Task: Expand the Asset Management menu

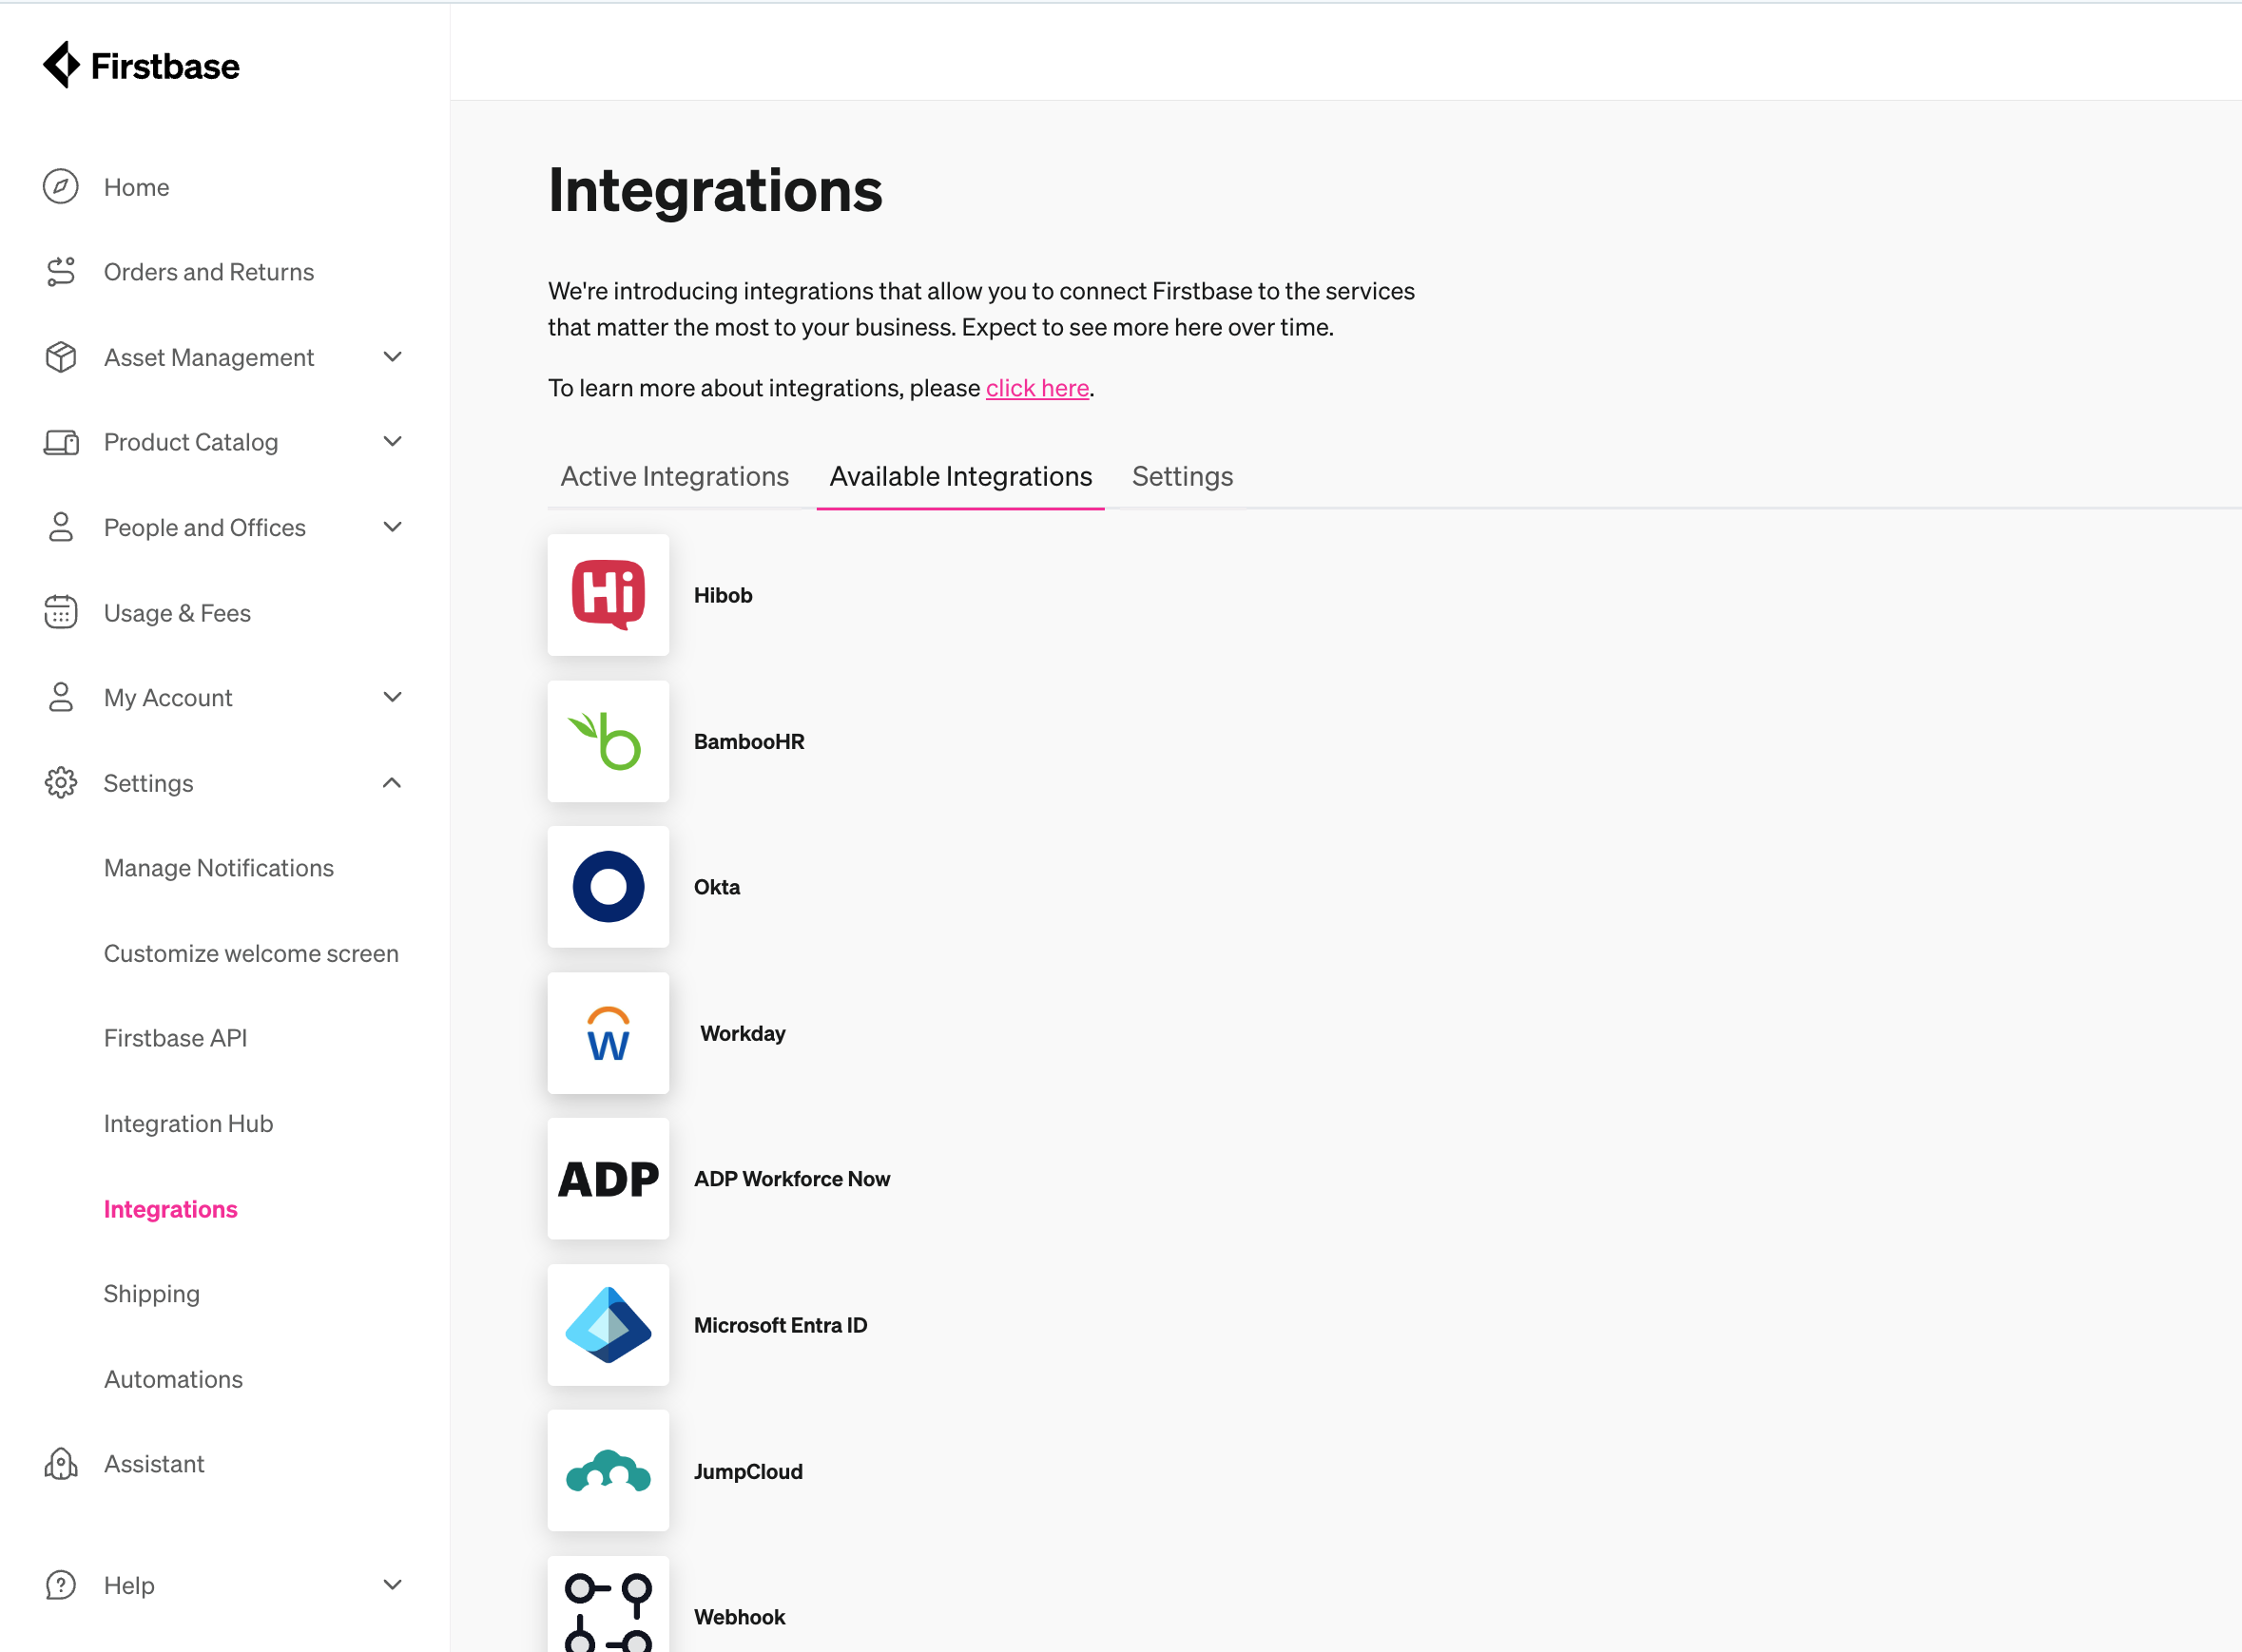Action: (392, 357)
